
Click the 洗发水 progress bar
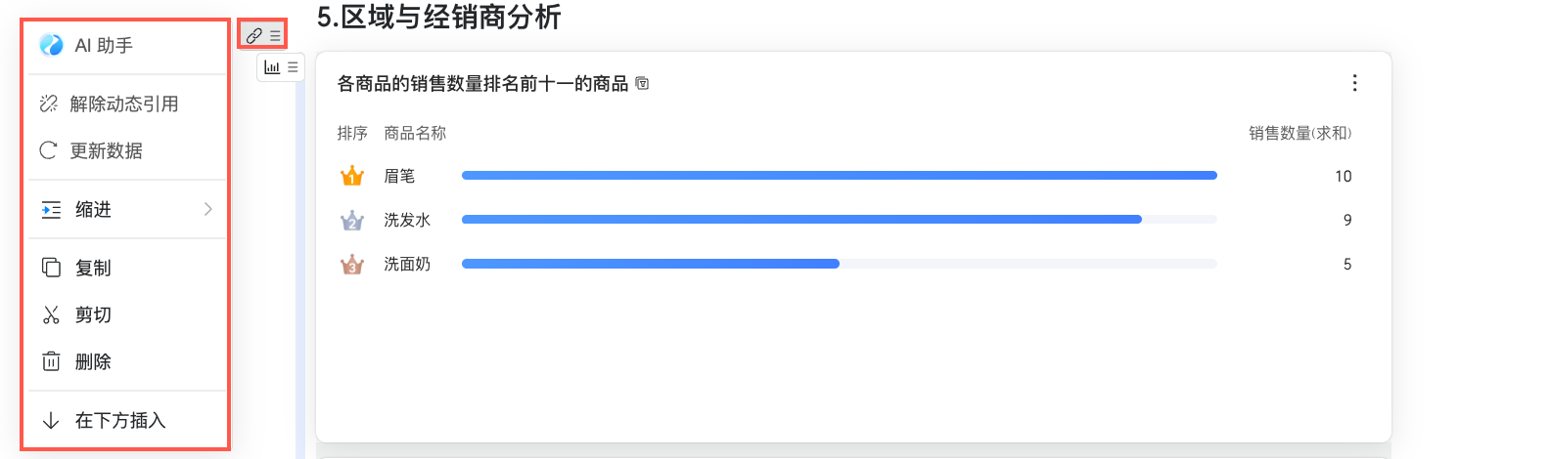click(x=800, y=220)
